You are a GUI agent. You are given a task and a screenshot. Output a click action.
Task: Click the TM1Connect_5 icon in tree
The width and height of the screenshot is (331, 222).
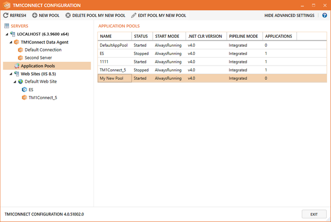pos(25,97)
